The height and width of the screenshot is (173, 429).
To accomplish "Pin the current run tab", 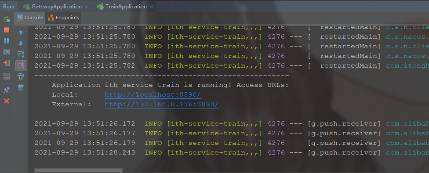I will (7, 90).
